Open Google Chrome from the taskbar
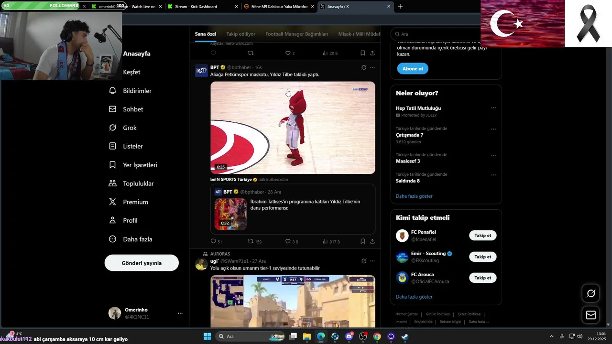 (x=377, y=336)
